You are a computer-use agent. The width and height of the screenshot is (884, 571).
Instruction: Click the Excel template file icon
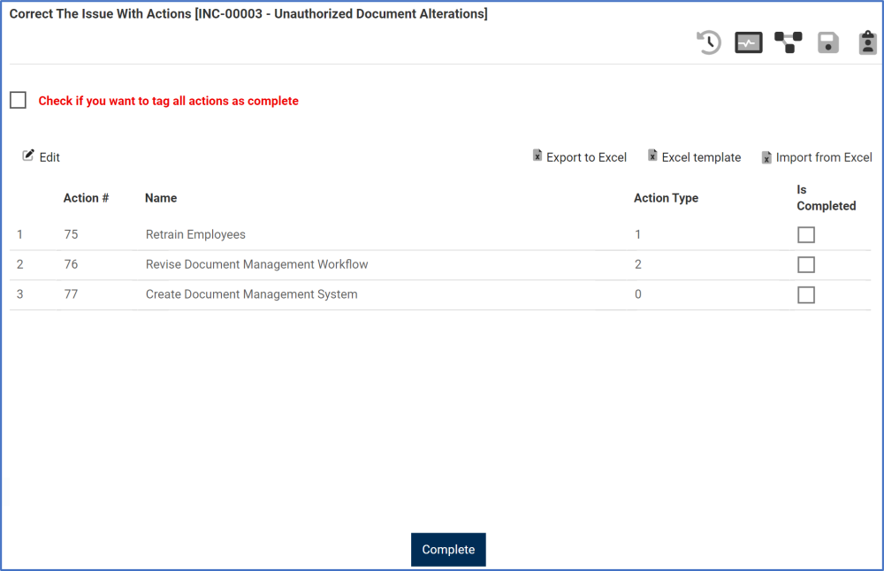(652, 156)
